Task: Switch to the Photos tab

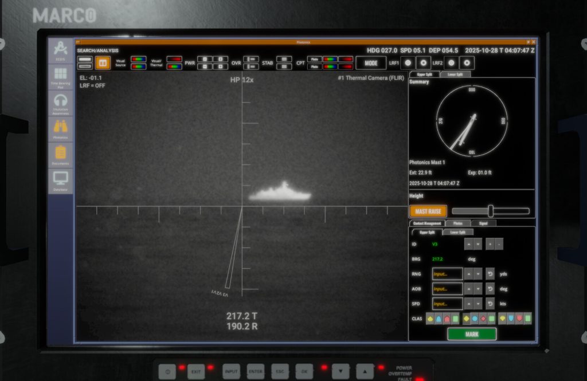Action: pos(458,223)
